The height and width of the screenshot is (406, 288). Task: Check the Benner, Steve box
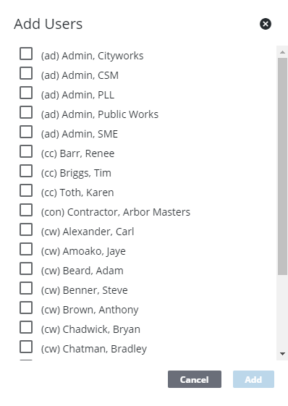26,288
